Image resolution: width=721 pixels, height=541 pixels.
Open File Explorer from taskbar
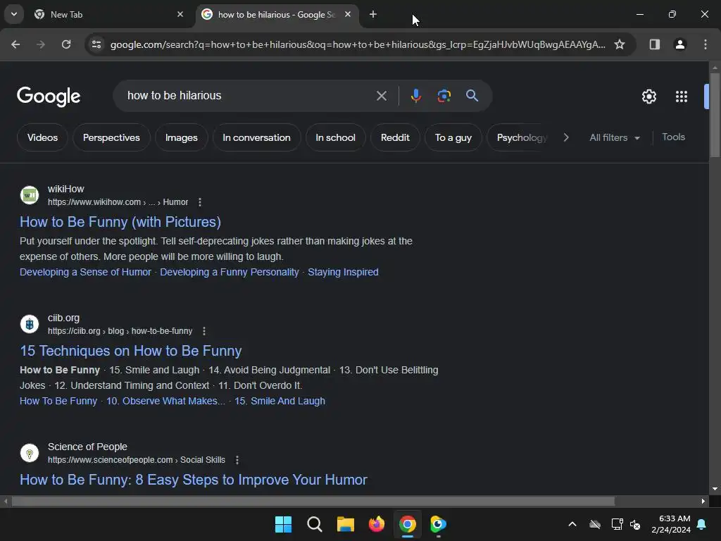pyautogui.click(x=345, y=524)
